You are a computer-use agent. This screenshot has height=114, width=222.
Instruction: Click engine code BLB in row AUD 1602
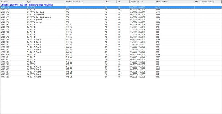click(158, 74)
